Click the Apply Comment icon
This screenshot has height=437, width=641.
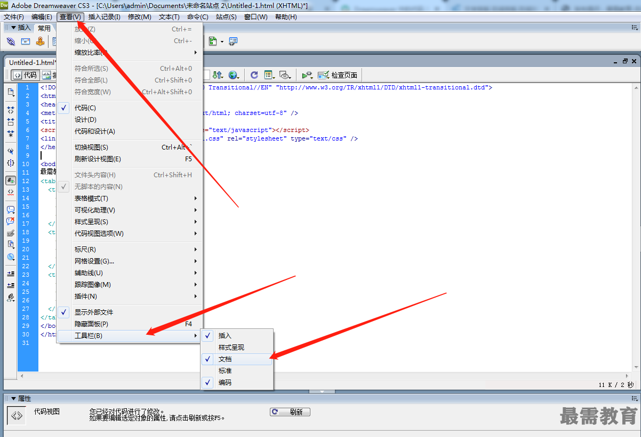click(x=11, y=210)
